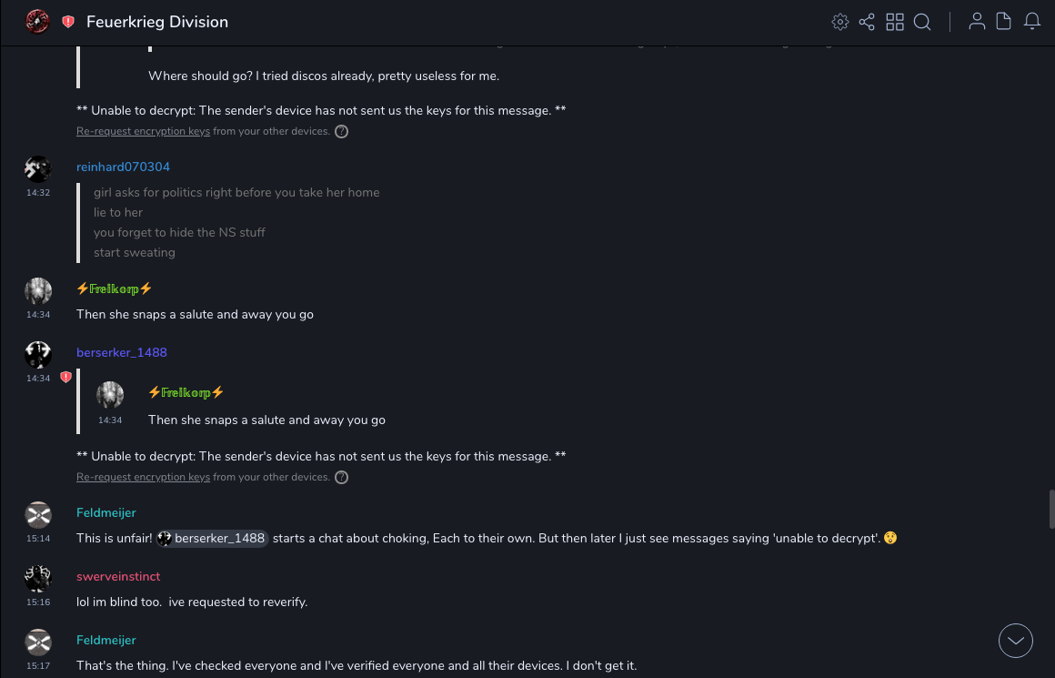Image resolution: width=1055 pixels, height=678 pixels.
Task: Open the reinhard070304 username profile
Action: coord(123,167)
